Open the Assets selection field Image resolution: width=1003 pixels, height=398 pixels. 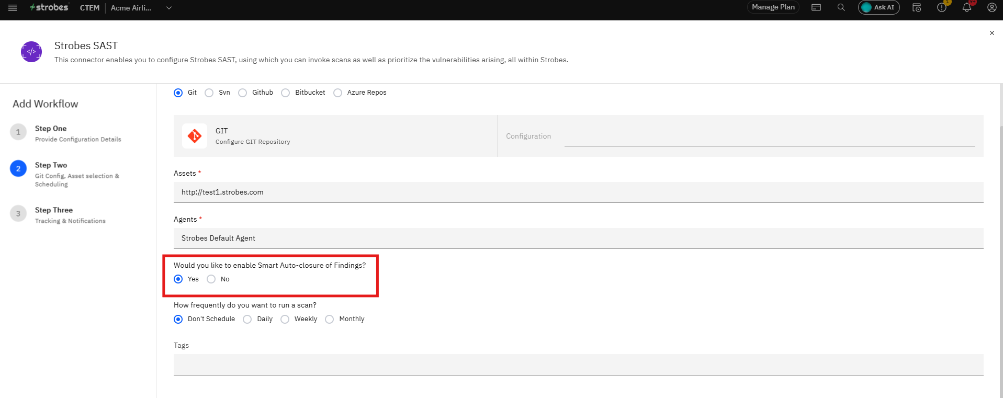click(579, 192)
